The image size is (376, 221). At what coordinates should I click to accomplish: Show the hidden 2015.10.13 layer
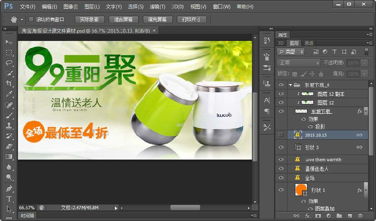(281, 135)
